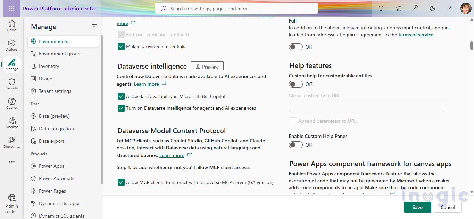Click the scrollbar down arrow
The width and height of the screenshot is (474, 219).
tap(472, 192)
